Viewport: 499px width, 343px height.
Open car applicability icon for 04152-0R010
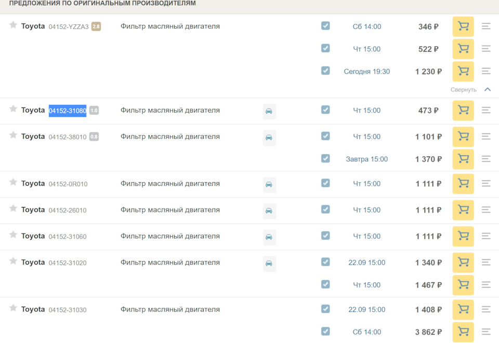269,185
